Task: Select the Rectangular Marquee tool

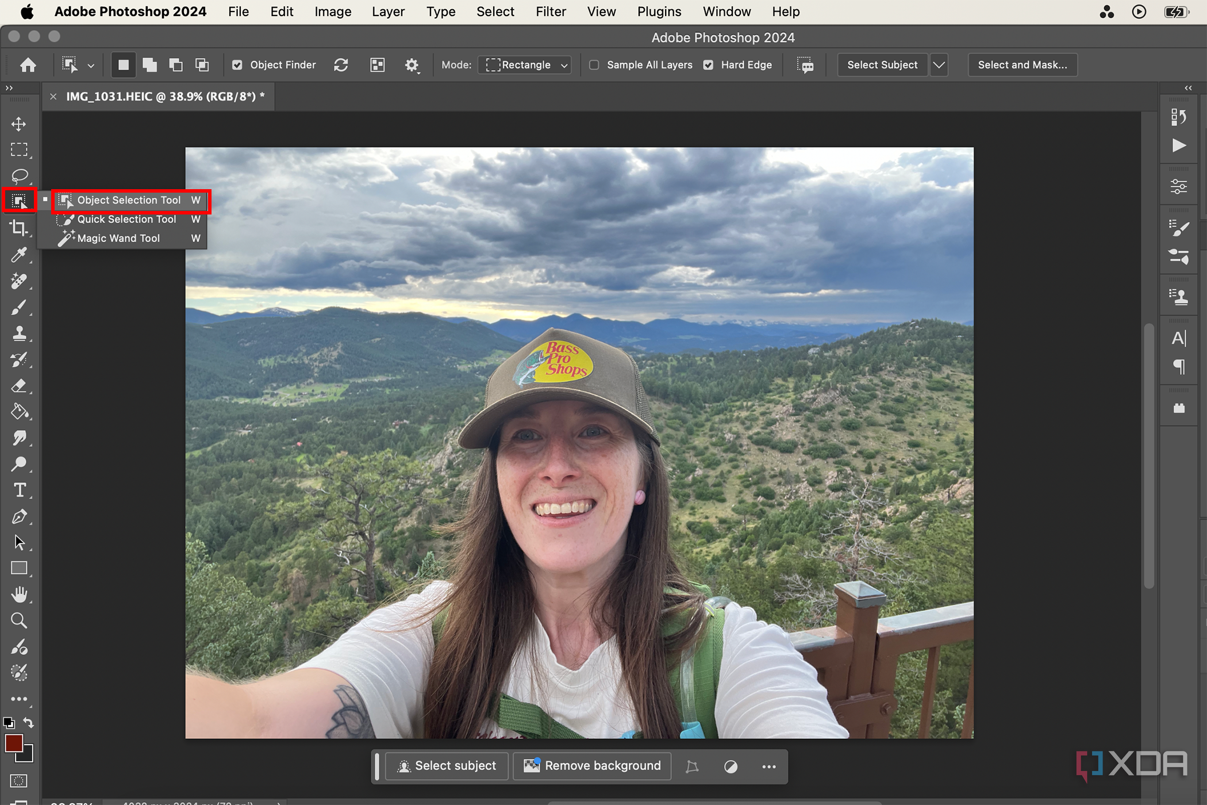Action: (19, 150)
